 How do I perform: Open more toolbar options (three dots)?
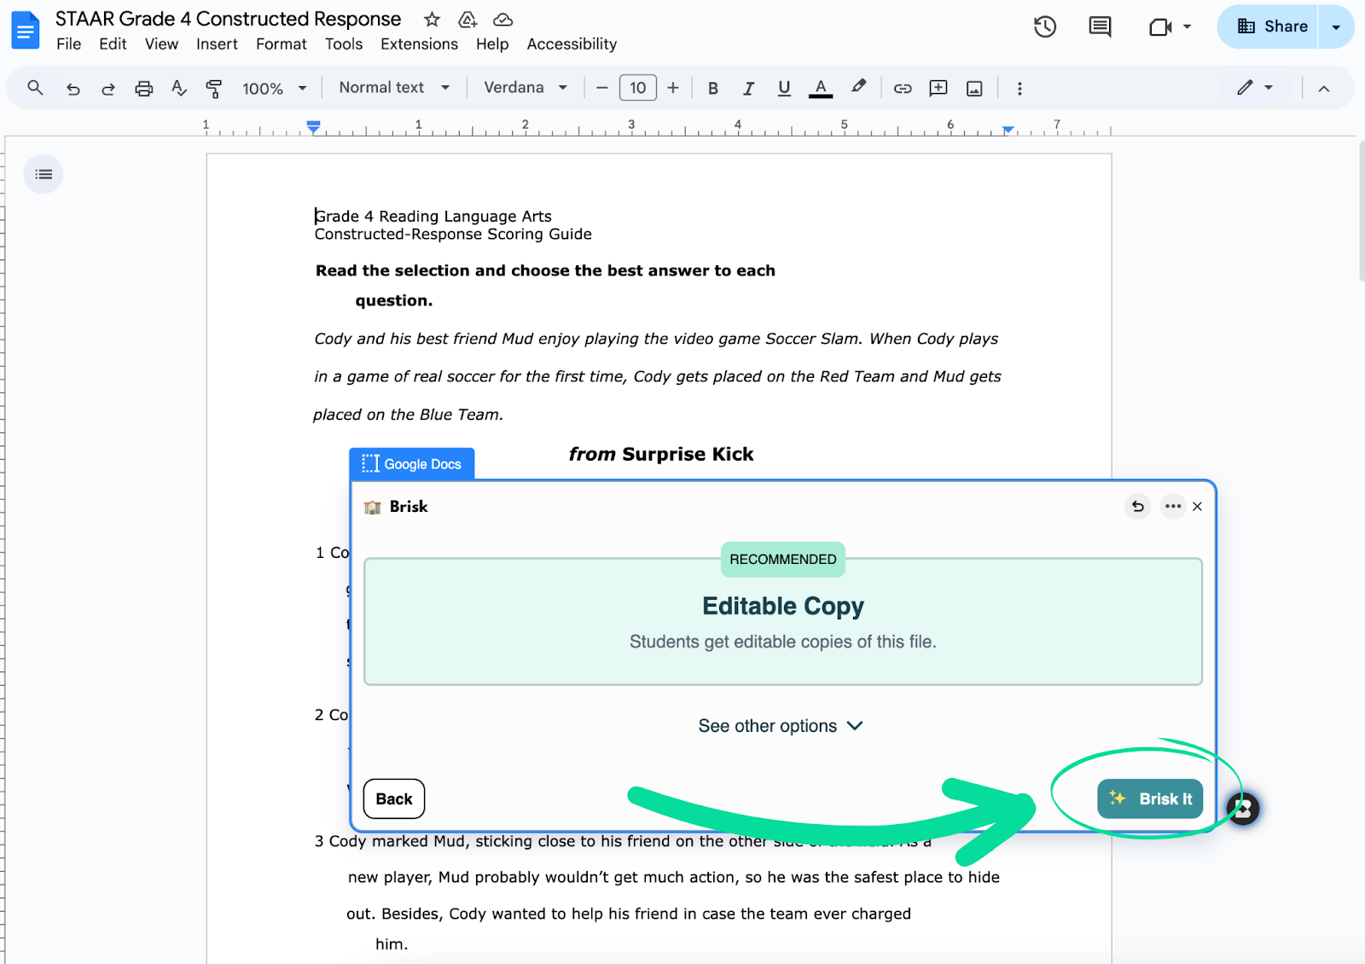(1019, 88)
